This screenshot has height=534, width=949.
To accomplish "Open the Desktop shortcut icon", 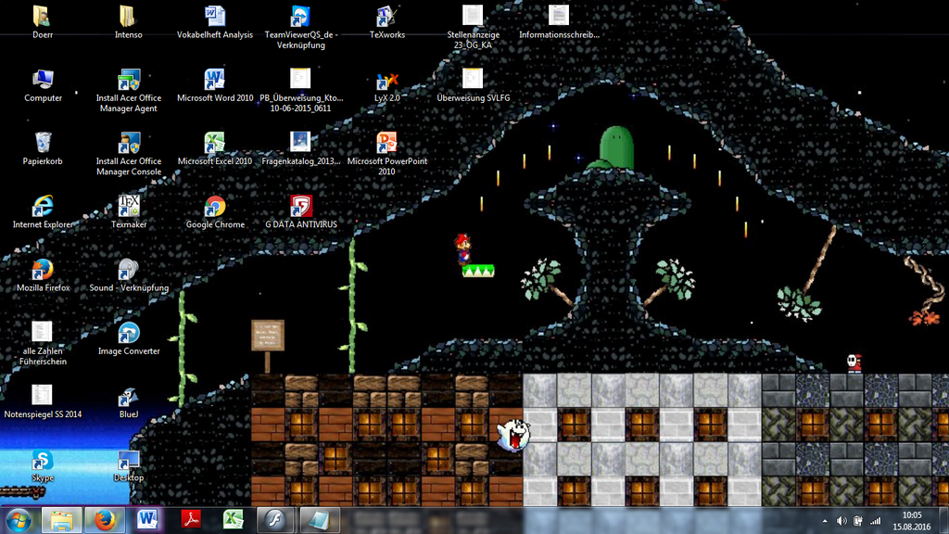I will (x=128, y=460).
